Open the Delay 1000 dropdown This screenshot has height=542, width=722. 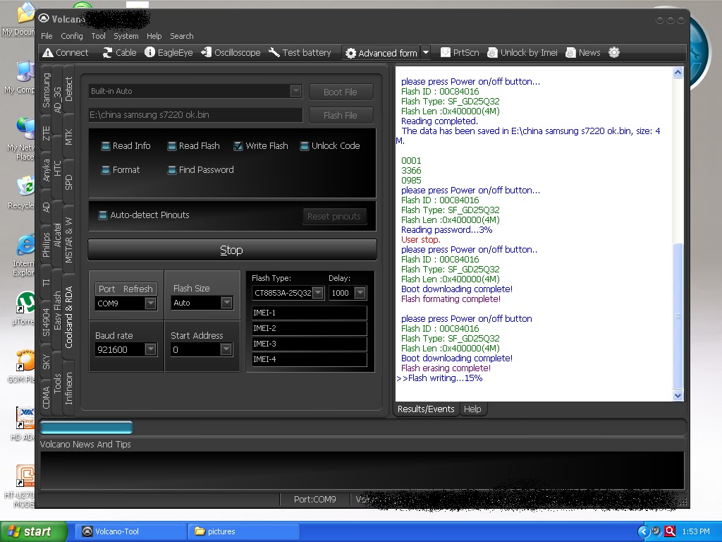360,293
